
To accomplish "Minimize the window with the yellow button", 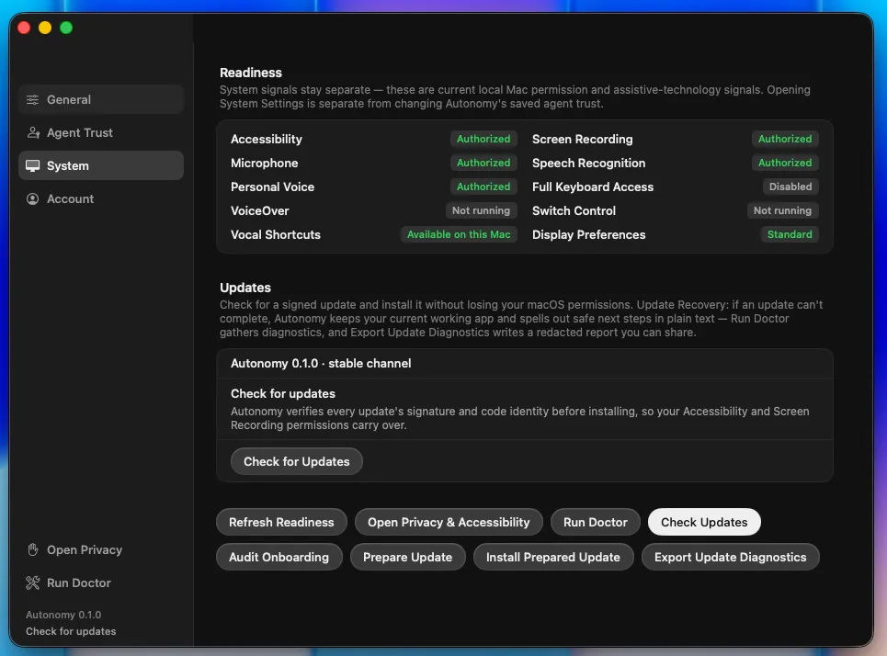I will tap(45, 28).
